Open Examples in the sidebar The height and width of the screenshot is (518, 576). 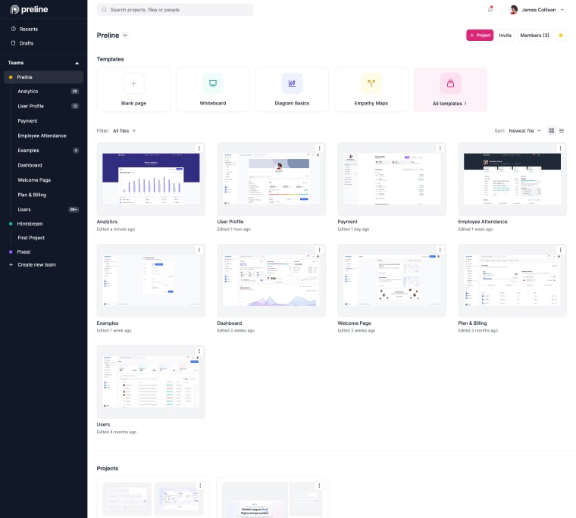[x=28, y=151]
